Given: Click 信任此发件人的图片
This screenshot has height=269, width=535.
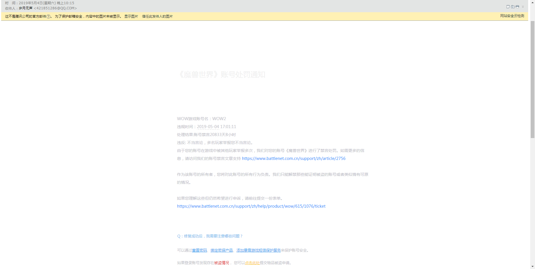Looking at the screenshot, I should click(157, 16).
